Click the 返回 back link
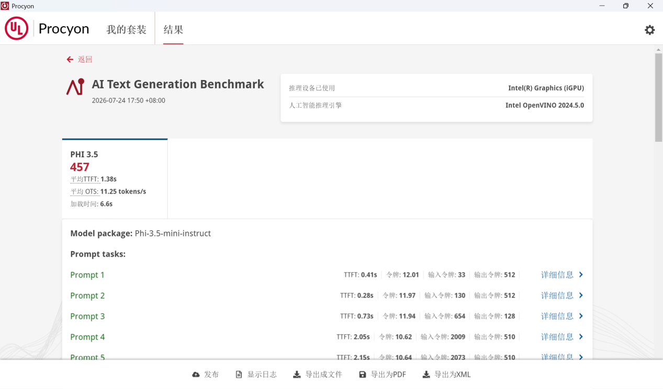 [85, 60]
